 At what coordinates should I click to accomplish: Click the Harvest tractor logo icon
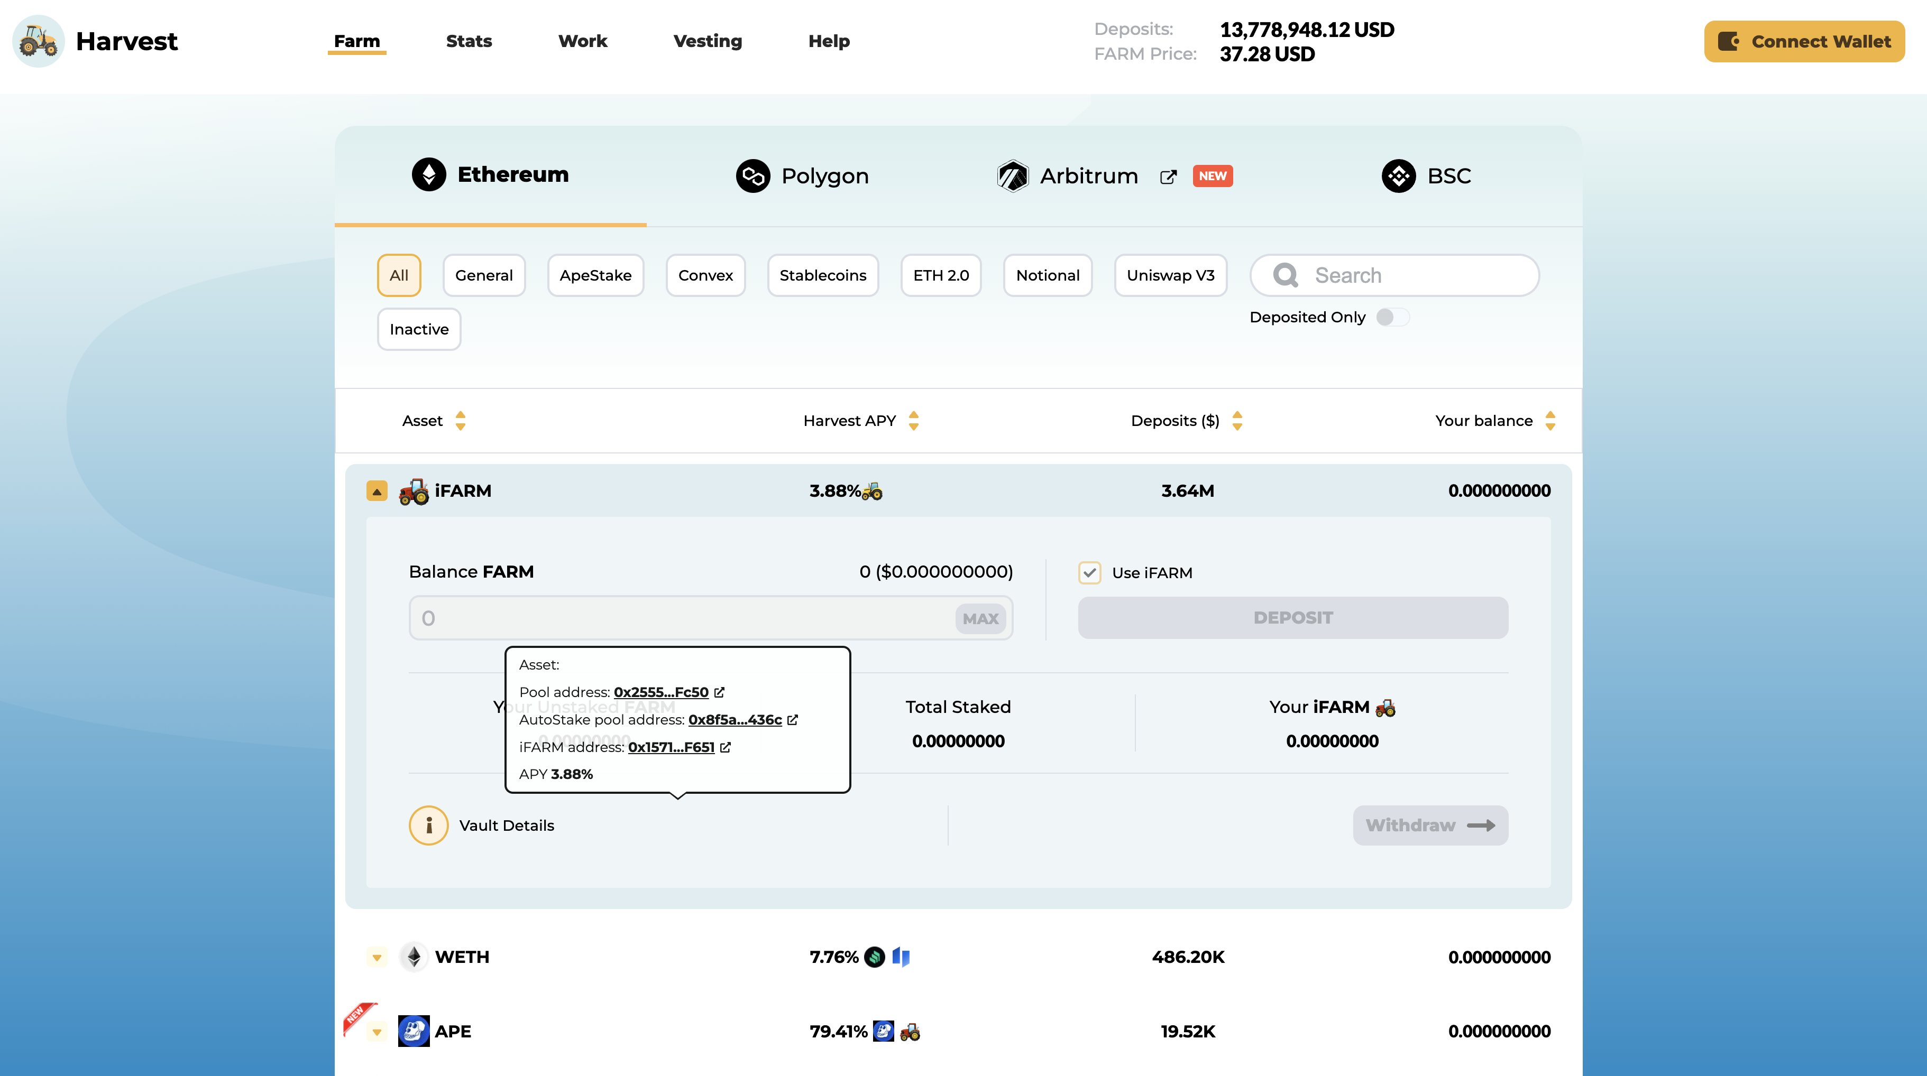point(38,41)
